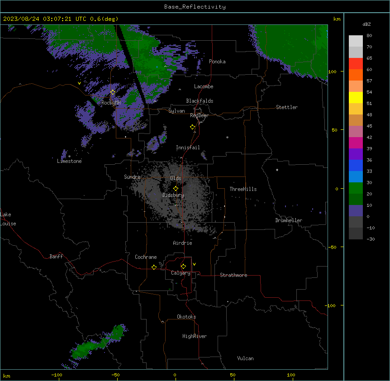
Task: Select the magenta swatch in the legend
Action: click(356, 143)
